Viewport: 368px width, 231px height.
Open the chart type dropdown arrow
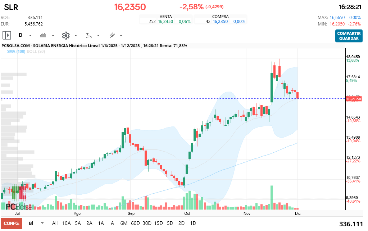[53, 36]
